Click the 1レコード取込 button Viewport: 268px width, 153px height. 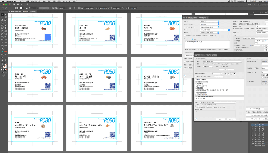click(x=255, y=109)
